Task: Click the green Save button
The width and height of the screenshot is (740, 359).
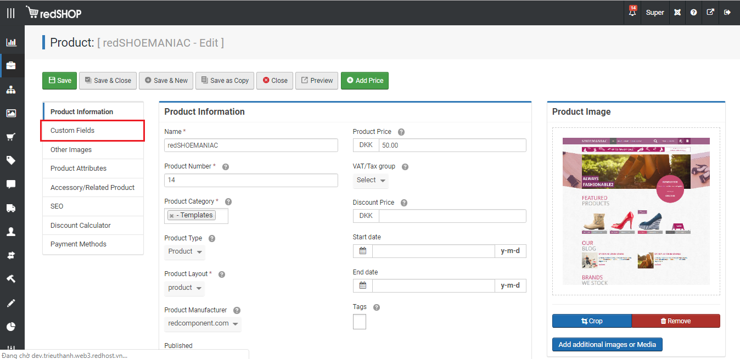Action: tap(59, 80)
